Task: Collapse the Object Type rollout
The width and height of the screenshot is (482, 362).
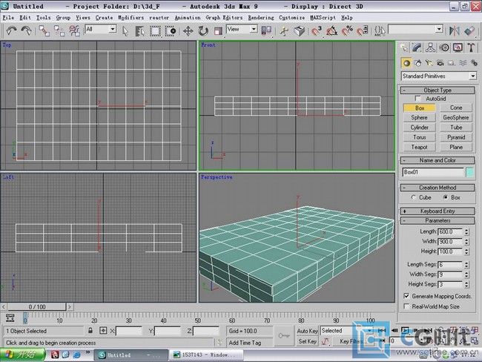Action: click(438, 90)
